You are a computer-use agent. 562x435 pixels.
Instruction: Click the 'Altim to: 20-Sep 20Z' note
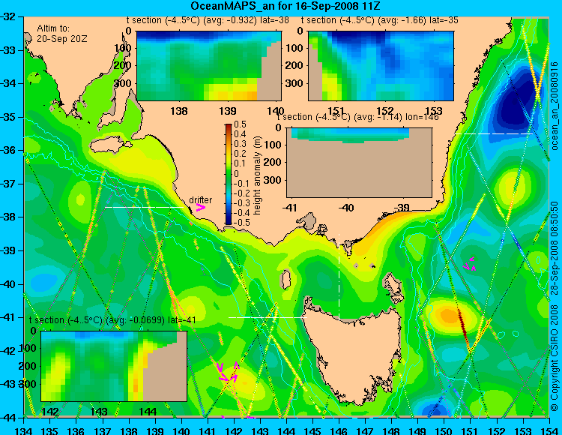tap(61, 33)
